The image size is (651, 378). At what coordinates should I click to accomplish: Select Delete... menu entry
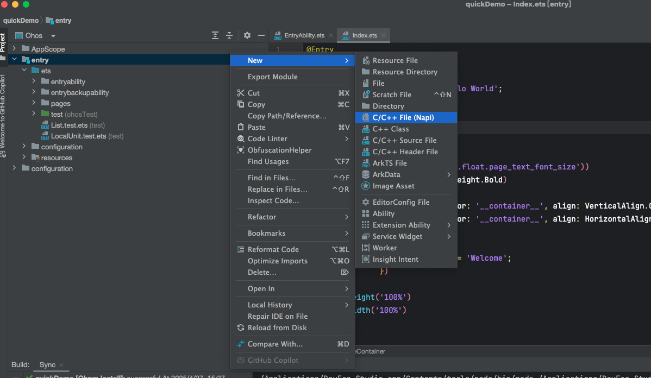click(293, 273)
